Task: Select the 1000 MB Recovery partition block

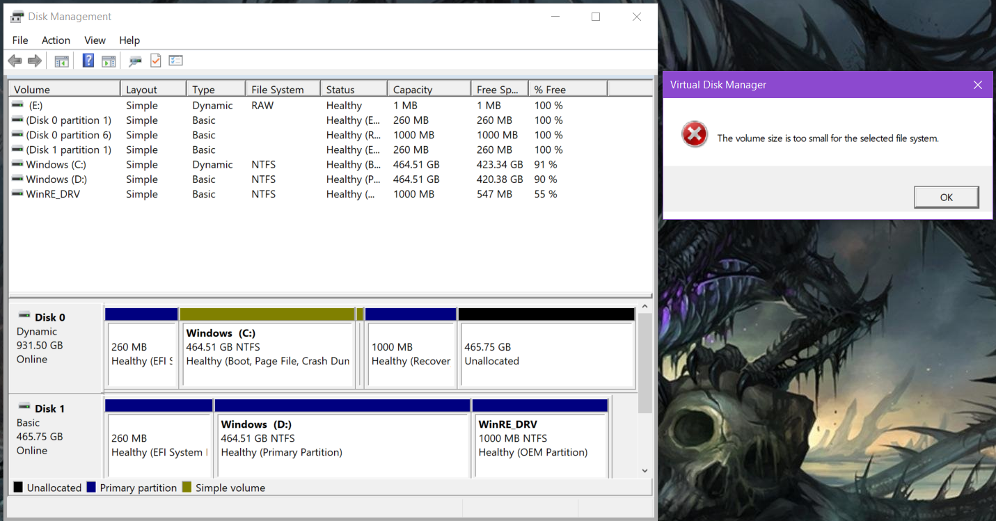Action: [x=411, y=348]
